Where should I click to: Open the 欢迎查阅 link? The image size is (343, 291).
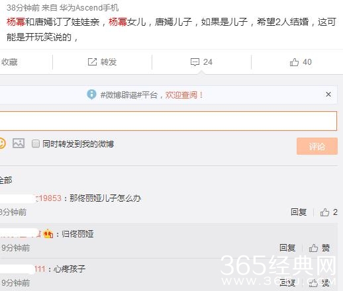point(184,95)
